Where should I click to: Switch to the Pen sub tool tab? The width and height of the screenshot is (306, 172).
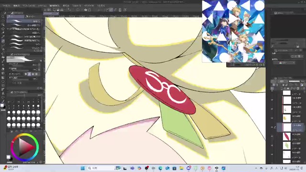(x=16, y=17)
